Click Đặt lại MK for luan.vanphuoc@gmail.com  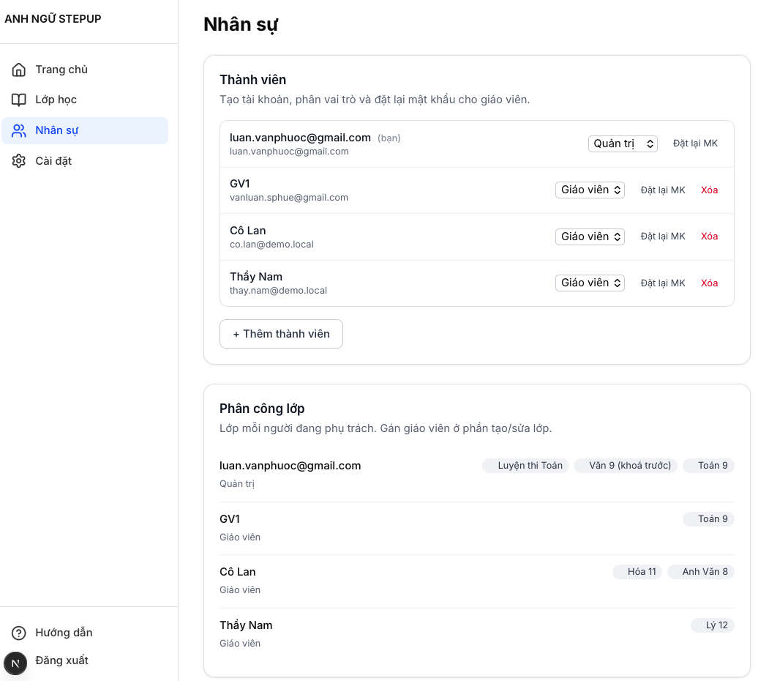click(695, 144)
